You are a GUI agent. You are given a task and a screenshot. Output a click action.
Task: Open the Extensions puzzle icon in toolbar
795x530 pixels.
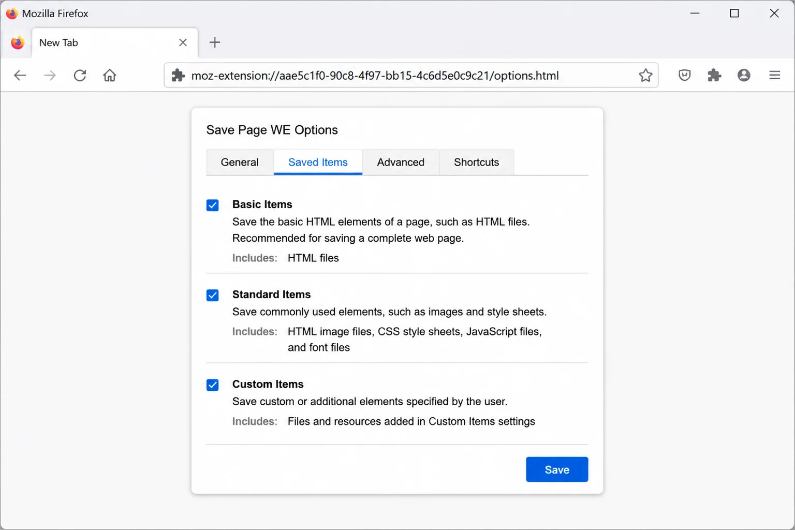(714, 76)
